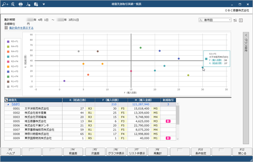This screenshot has width=253, height=162.
Task: Expand the グラフ設定 side panel
Action: (246, 42)
